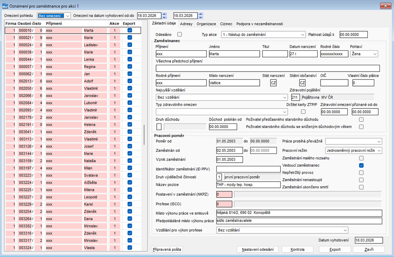394x257 pixels.
Task: Expand Vzdělání pro výkon profese dropdown
Action: [x=282, y=230]
